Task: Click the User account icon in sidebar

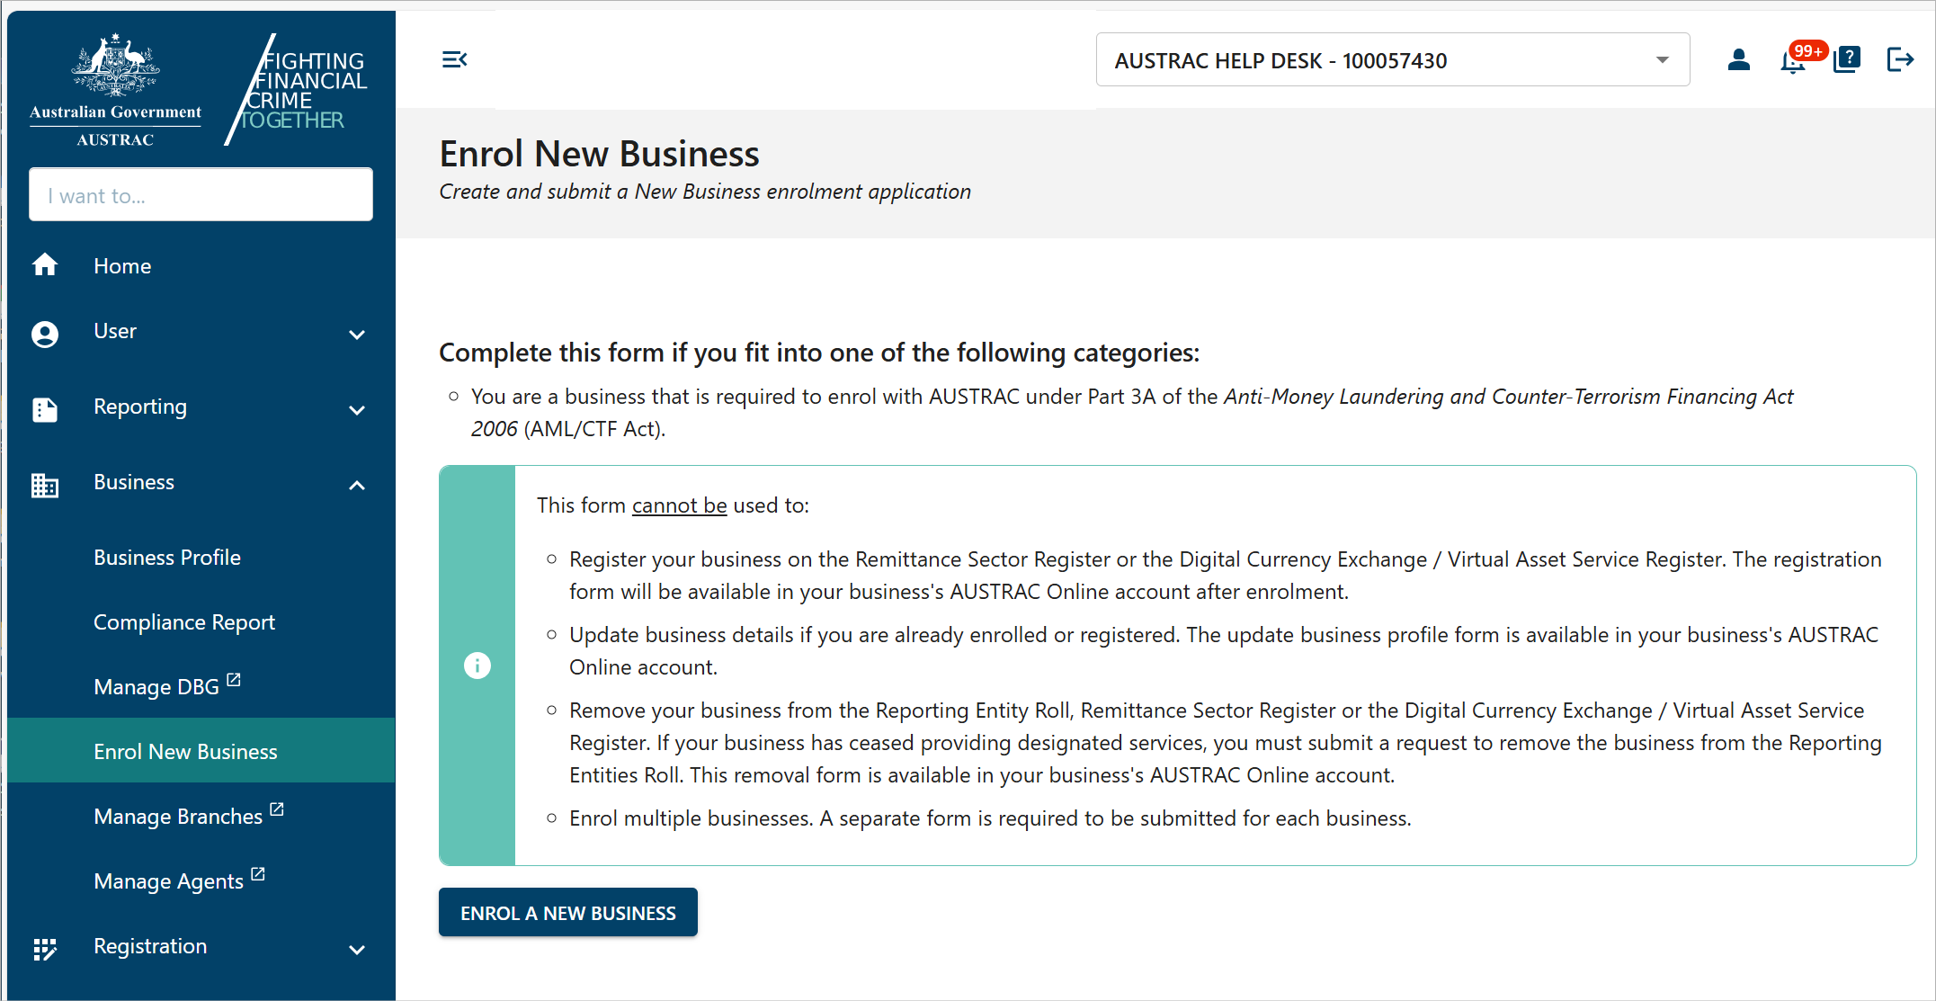Action: click(44, 334)
